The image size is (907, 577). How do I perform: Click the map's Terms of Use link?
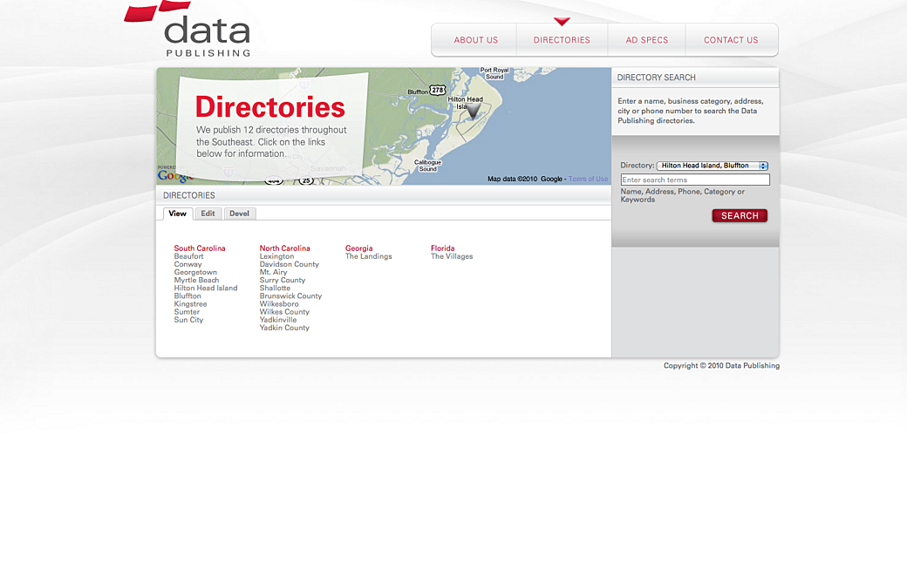coord(588,179)
